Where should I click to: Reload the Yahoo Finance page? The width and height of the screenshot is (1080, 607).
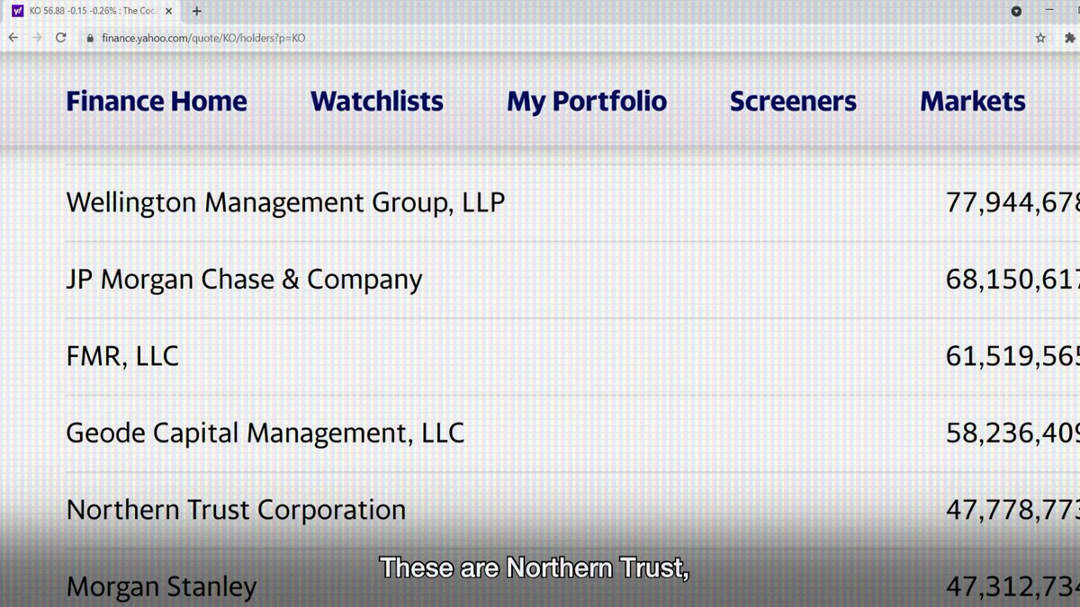[60, 38]
